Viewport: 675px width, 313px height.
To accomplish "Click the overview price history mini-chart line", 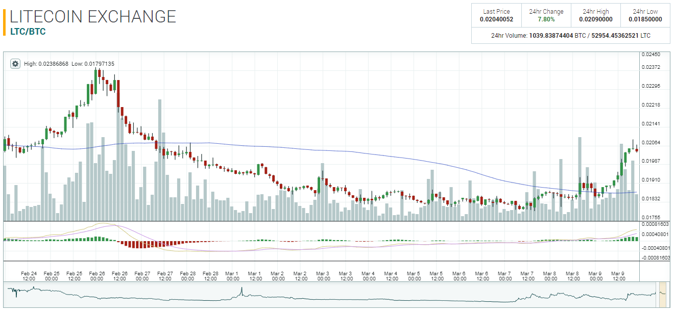I will [331, 295].
